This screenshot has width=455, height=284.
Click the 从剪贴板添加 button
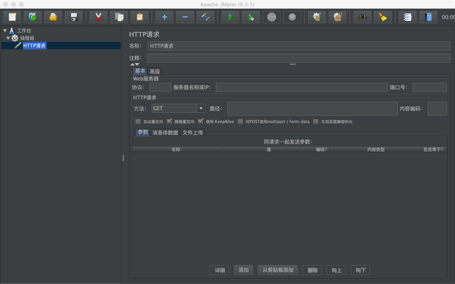(278, 270)
